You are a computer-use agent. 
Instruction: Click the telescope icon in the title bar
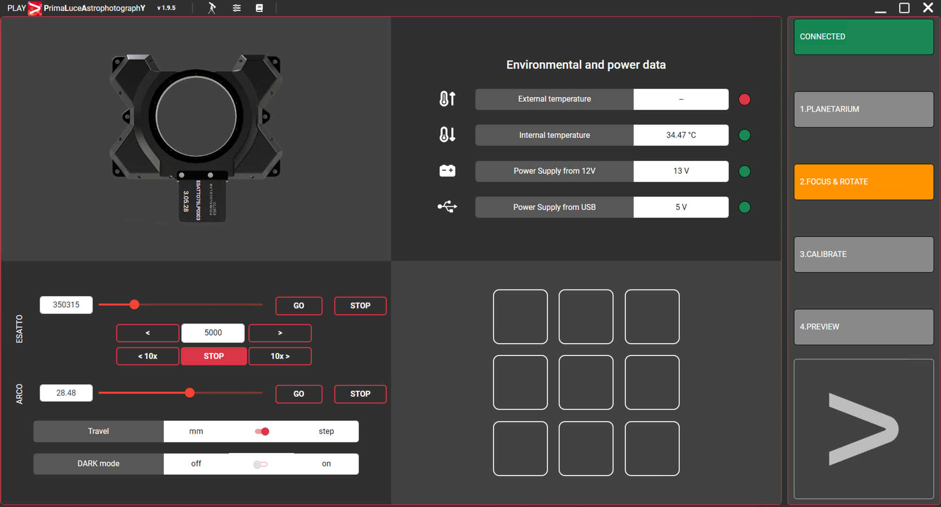[x=212, y=8]
